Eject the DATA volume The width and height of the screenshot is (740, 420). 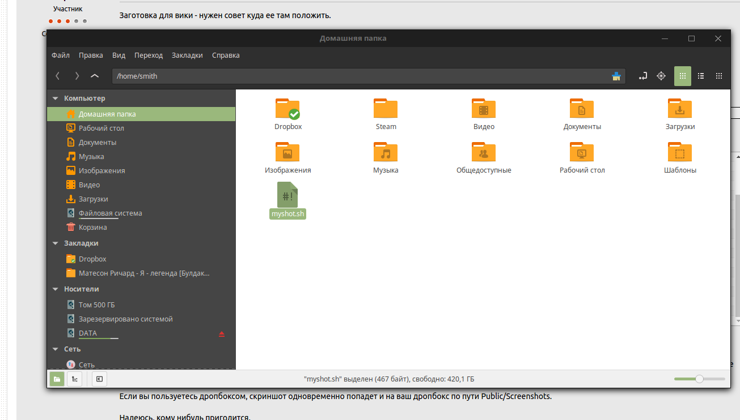coord(222,334)
